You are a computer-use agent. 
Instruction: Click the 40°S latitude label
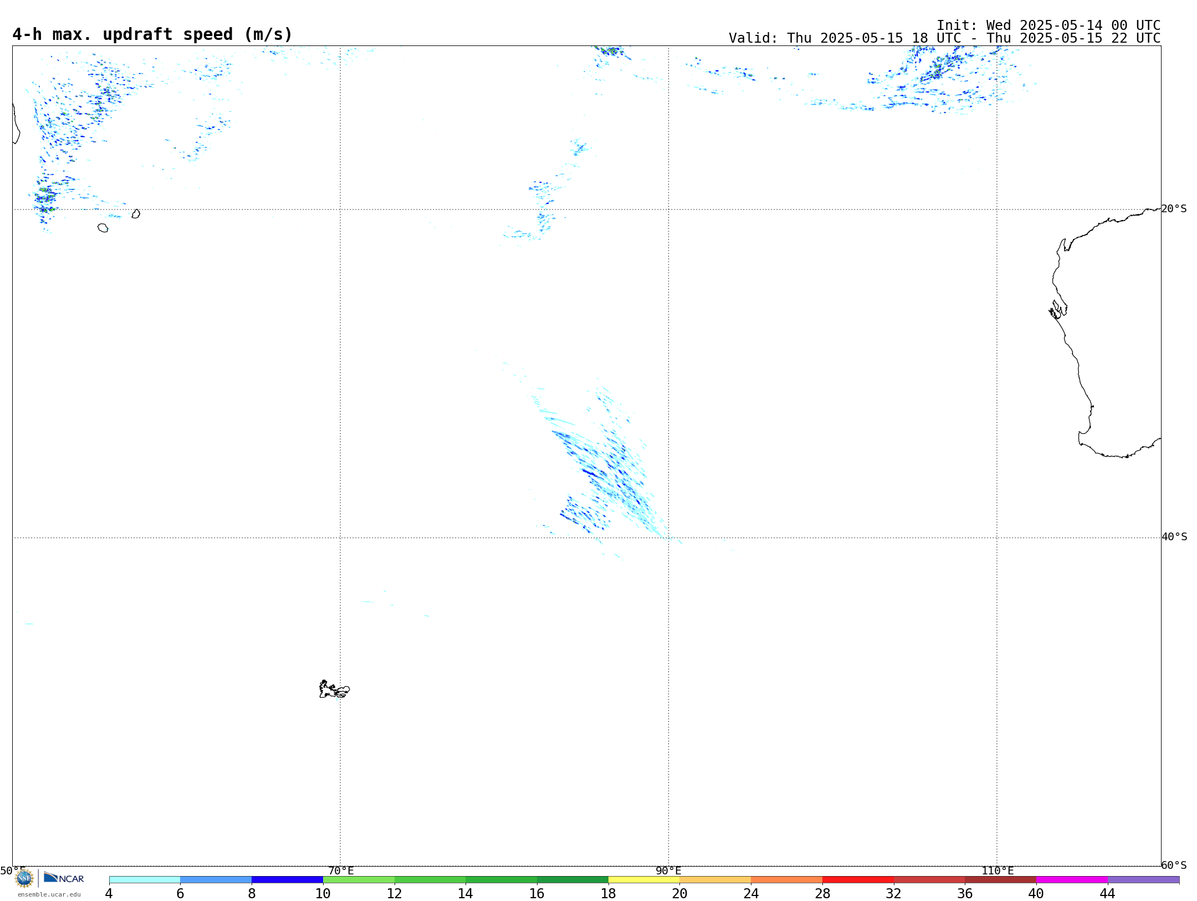(1174, 537)
